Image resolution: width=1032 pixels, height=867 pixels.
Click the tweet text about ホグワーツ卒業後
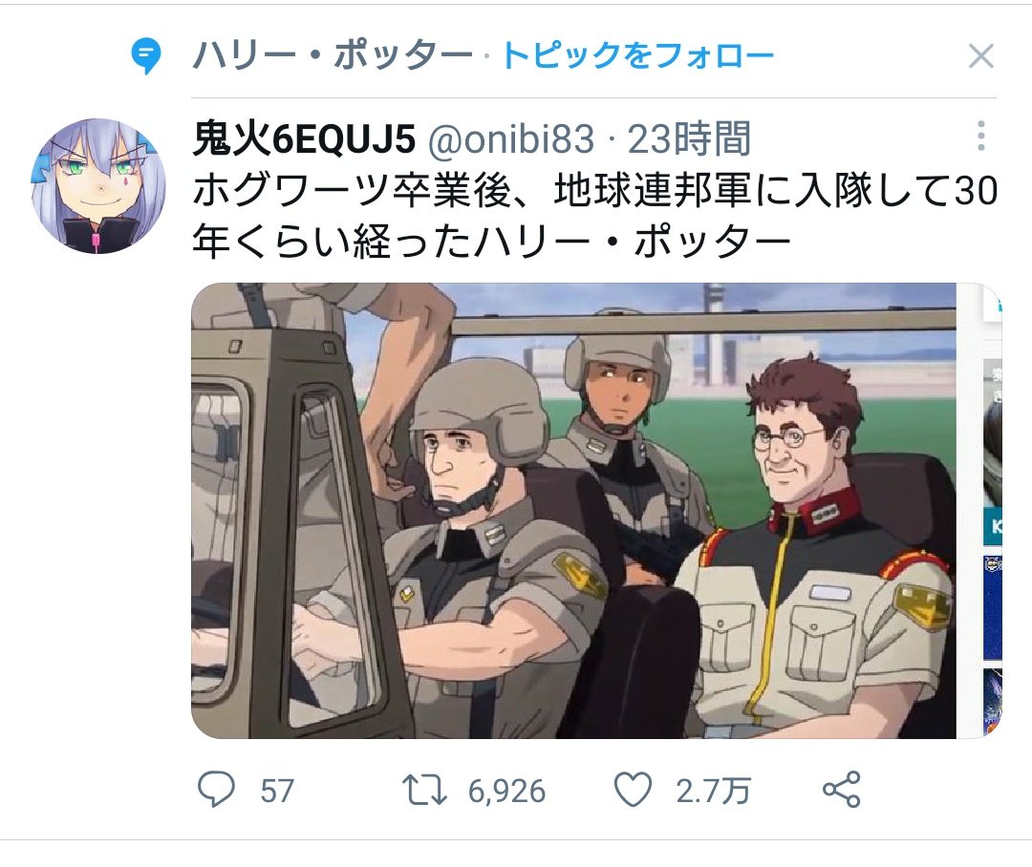[x=595, y=217]
